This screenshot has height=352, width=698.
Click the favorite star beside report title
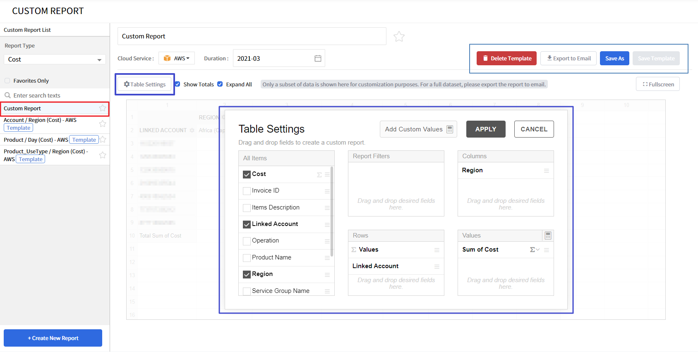[399, 37]
